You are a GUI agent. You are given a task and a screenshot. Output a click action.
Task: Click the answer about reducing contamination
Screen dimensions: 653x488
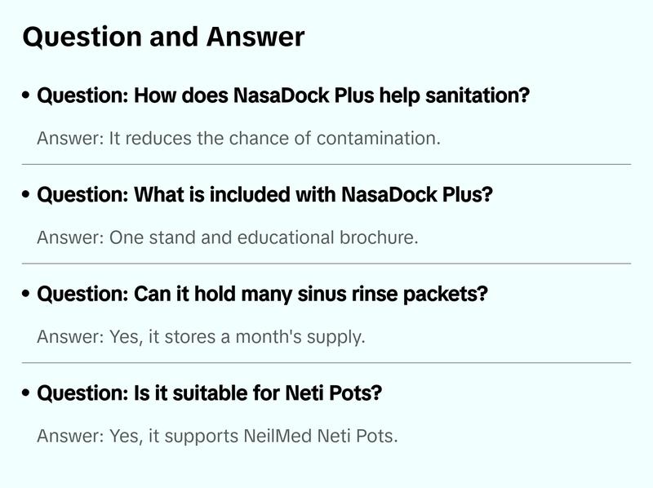(238, 138)
